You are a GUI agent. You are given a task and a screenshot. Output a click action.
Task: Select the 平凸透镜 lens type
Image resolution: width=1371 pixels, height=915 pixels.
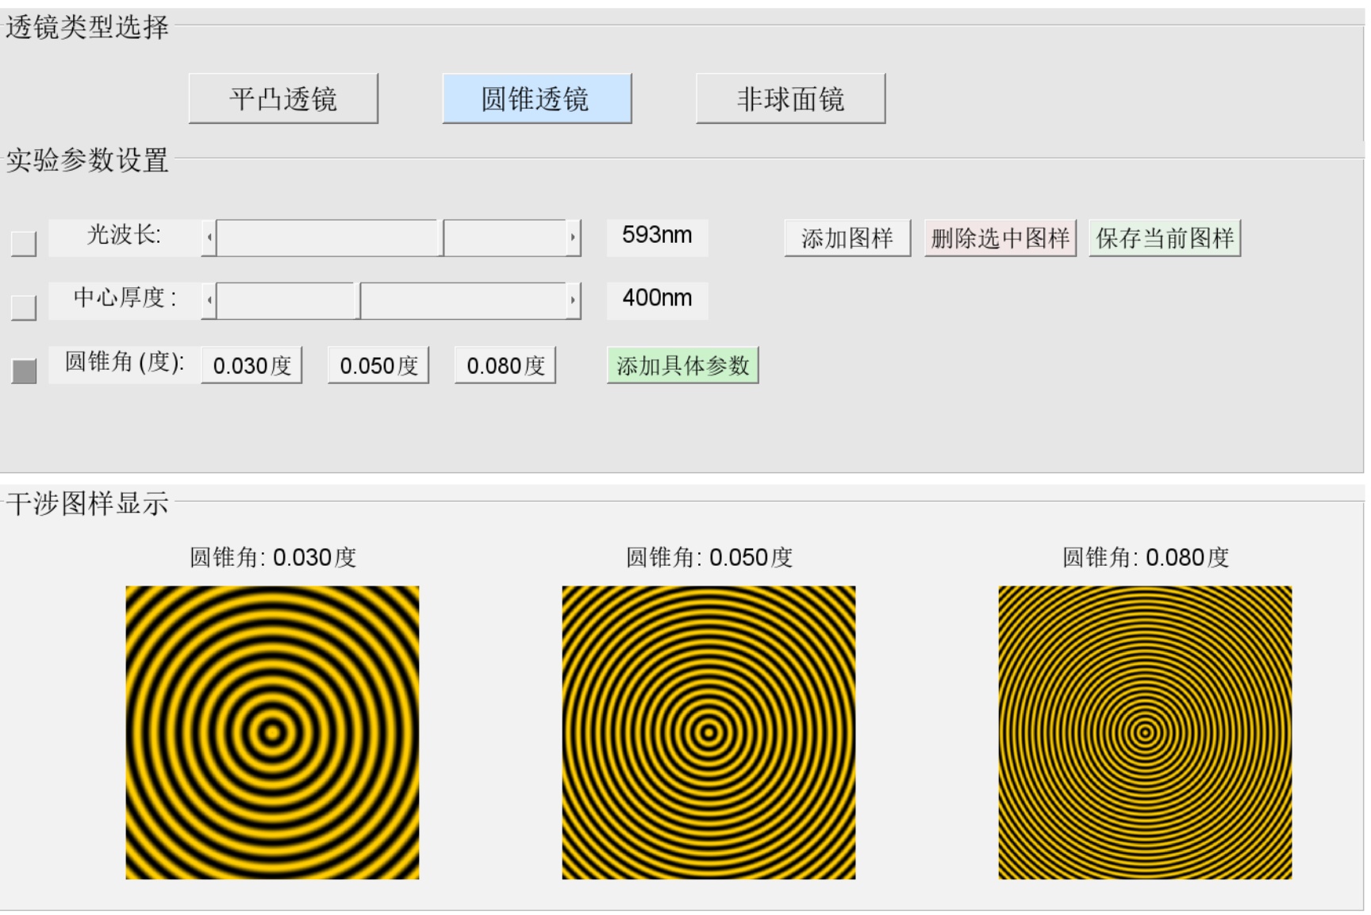(283, 98)
